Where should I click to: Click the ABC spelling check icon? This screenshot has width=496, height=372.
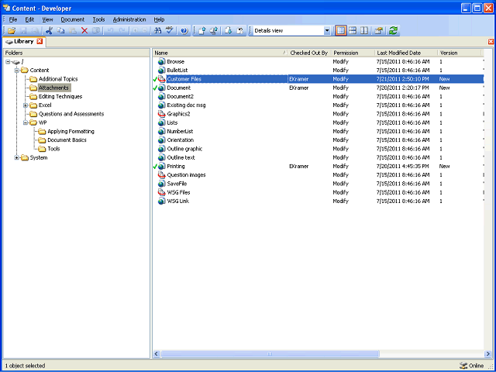[170, 31]
